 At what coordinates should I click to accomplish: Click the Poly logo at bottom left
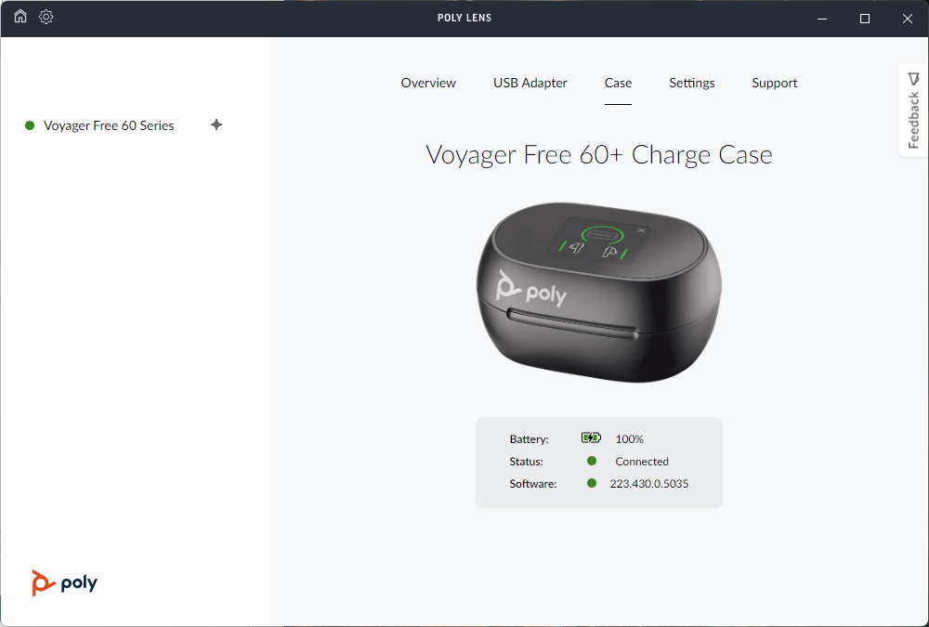[65, 583]
